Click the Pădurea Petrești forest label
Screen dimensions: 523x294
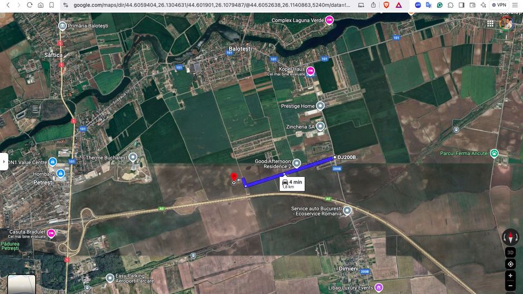coord(10,246)
